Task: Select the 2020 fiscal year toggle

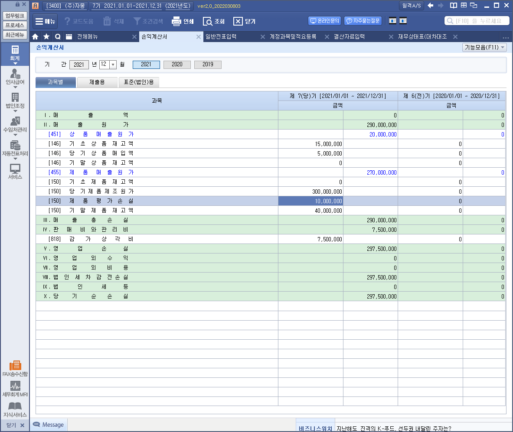Action: [x=177, y=65]
